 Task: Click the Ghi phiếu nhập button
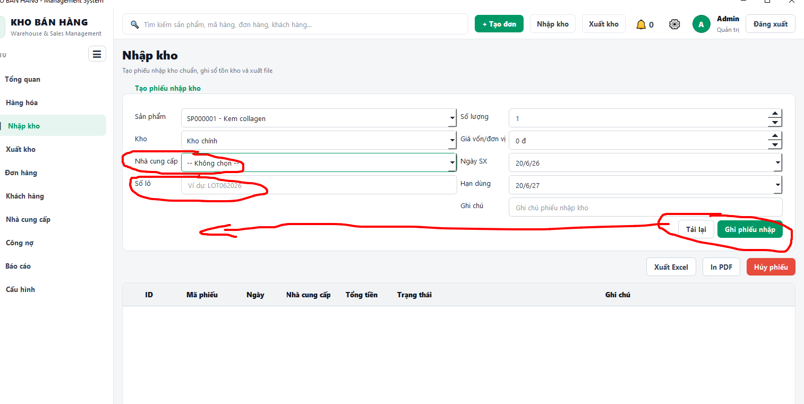750,229
